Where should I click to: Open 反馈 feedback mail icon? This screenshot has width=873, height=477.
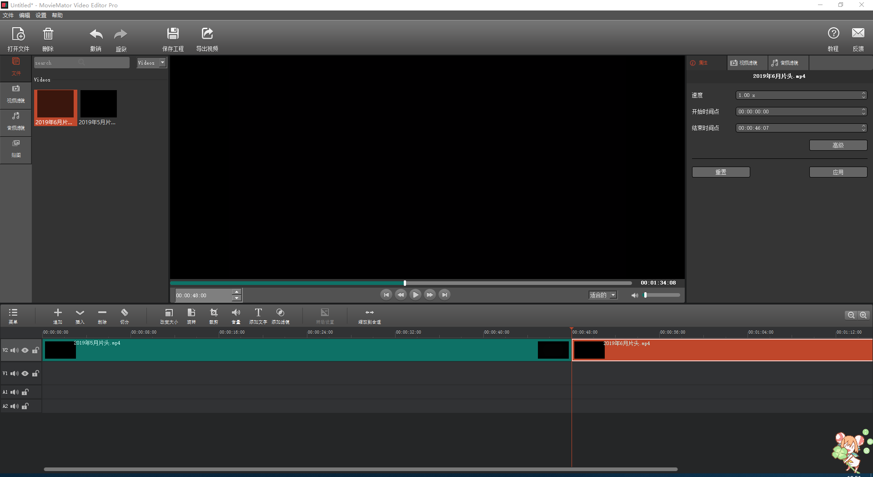click(x=858, y=33)
